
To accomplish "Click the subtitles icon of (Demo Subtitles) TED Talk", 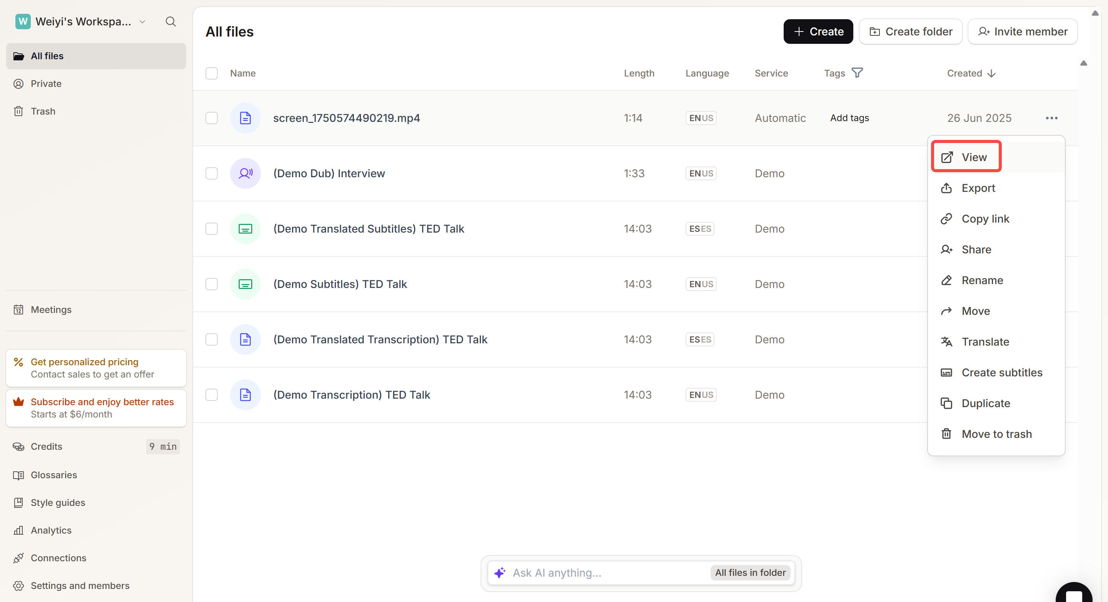I will coord(245,284).
